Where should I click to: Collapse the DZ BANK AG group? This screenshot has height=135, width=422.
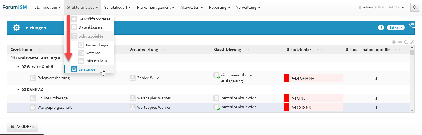[x=19, y=90]
